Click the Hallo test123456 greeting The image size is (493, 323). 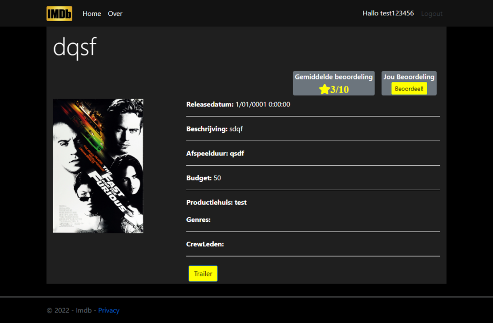coord(388,13)
